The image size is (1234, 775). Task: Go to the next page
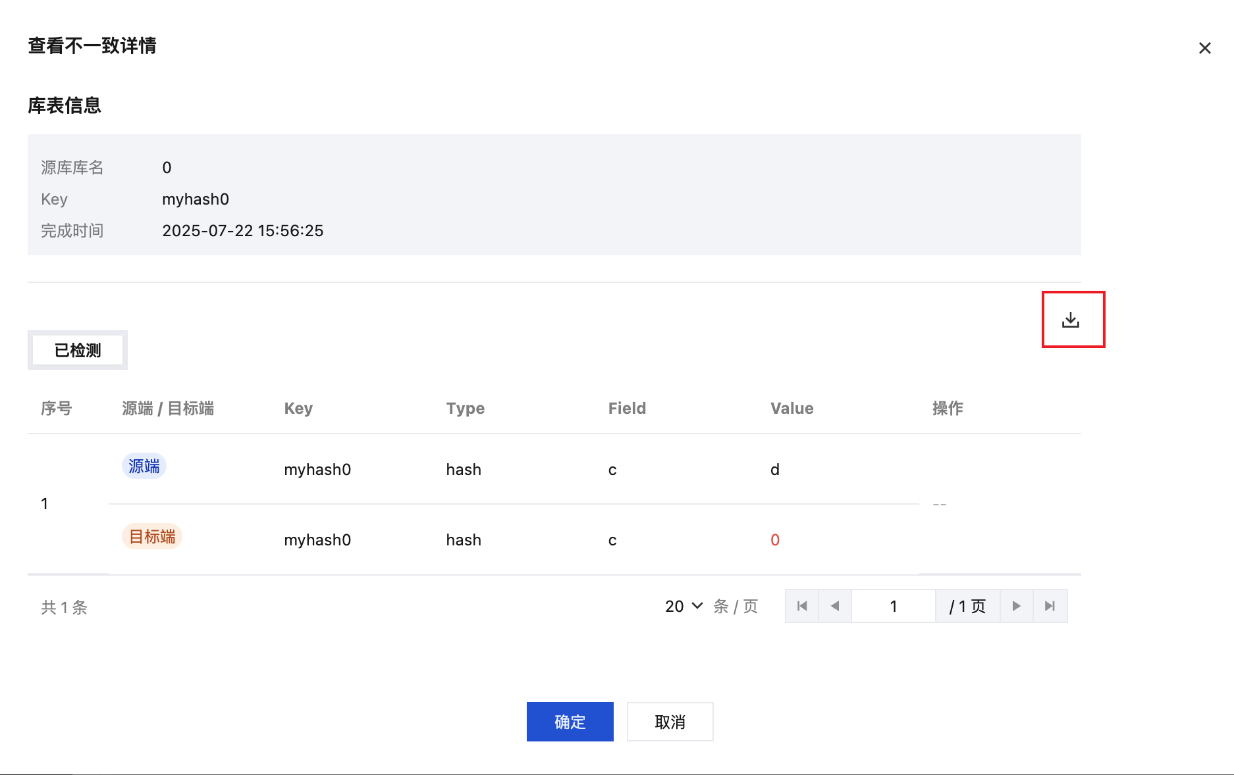tap(1016, 606)
